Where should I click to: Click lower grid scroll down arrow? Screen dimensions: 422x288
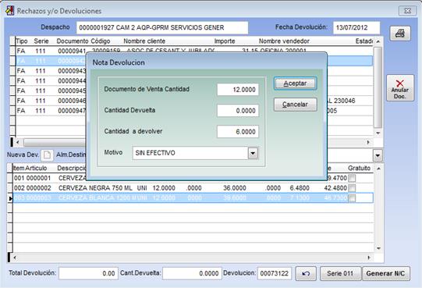378,248
